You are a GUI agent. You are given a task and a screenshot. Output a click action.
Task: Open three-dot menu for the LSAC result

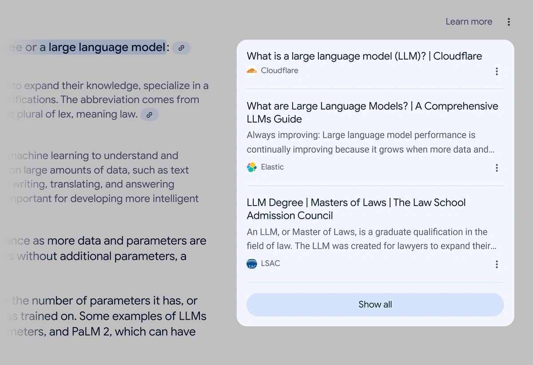(x=497, y=264)
